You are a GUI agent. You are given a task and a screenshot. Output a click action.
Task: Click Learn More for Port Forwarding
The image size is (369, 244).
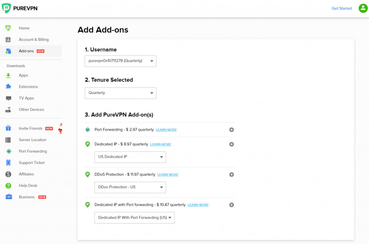pyautogui.click(x=166, y=130)
